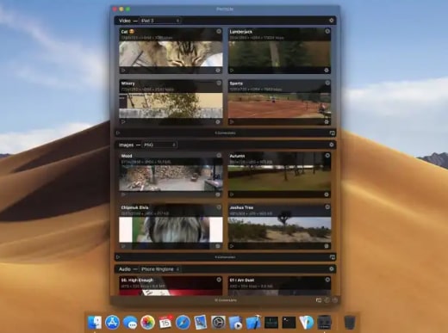Click the window icon at Images section's footer
448x333 pixels.
[332, 257]
